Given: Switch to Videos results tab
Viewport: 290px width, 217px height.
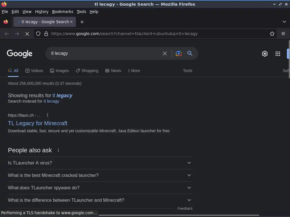Looking at the screenshot, I should pyautogui.click(x=34, y=71).
